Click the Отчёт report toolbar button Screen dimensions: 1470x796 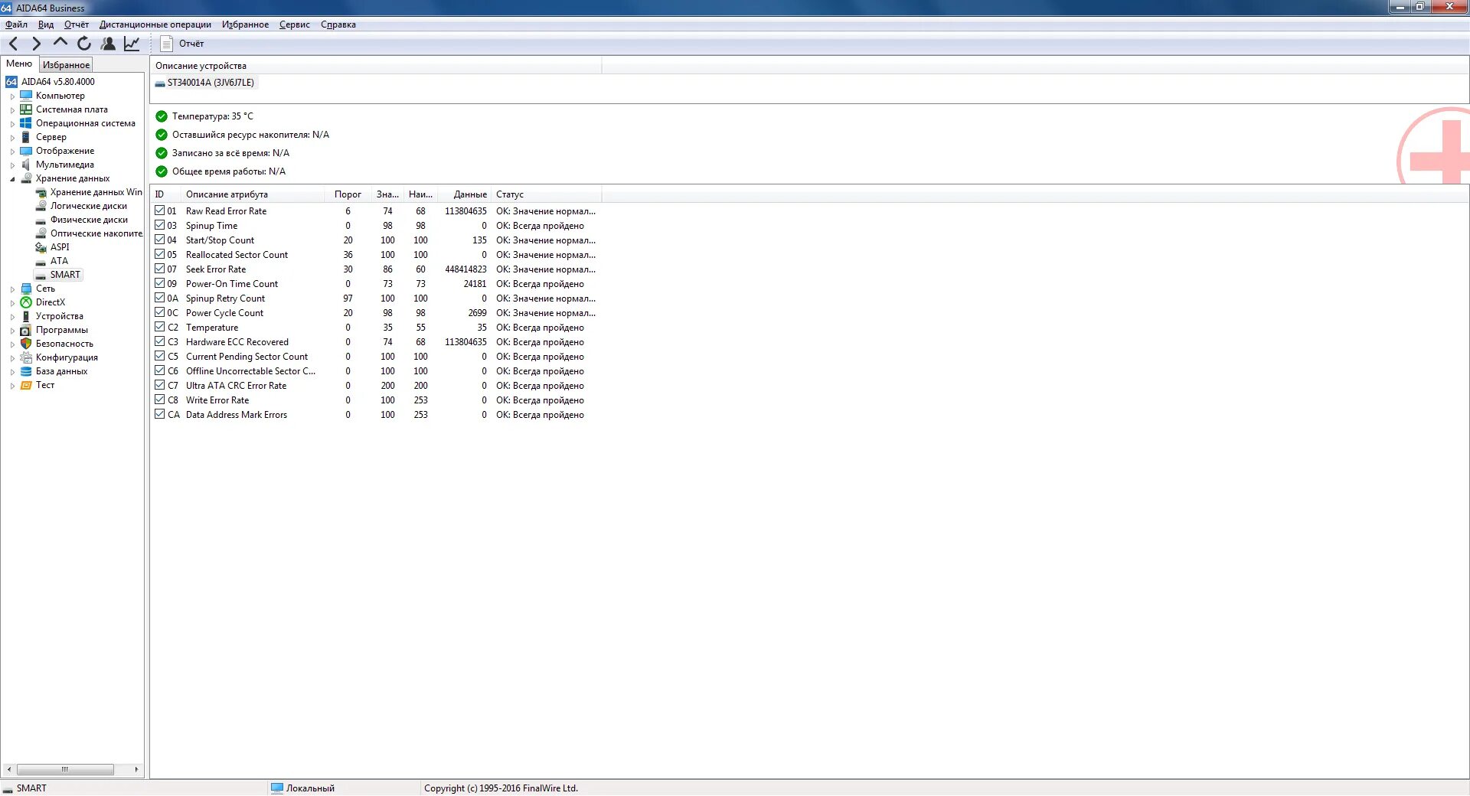[x=182, y=44]
